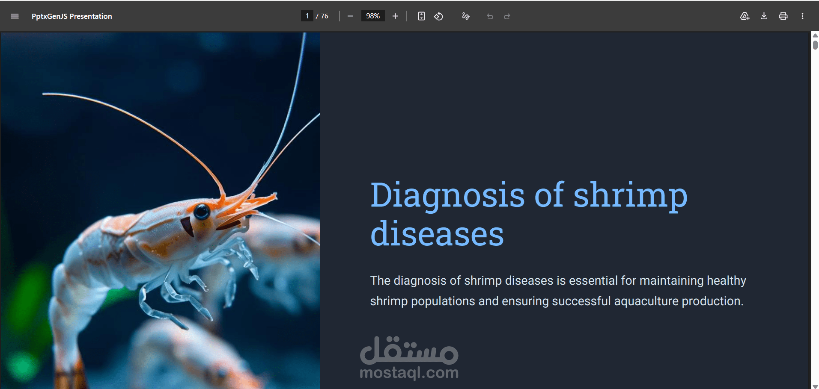Click the redo arrow icon
The image size is (819, 389).
(x=507, y=16)
